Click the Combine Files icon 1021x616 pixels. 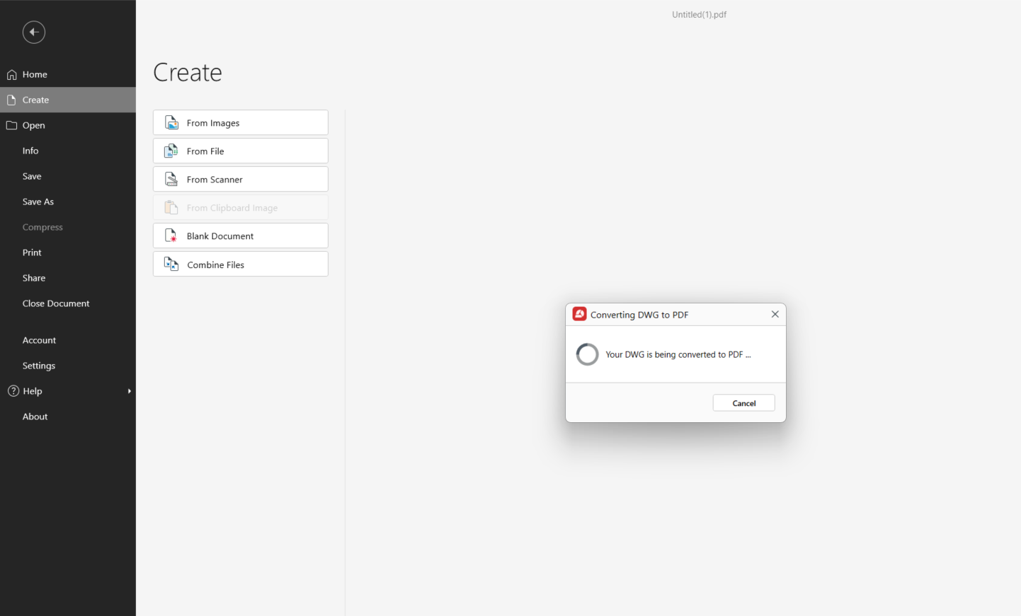(171, 265)
